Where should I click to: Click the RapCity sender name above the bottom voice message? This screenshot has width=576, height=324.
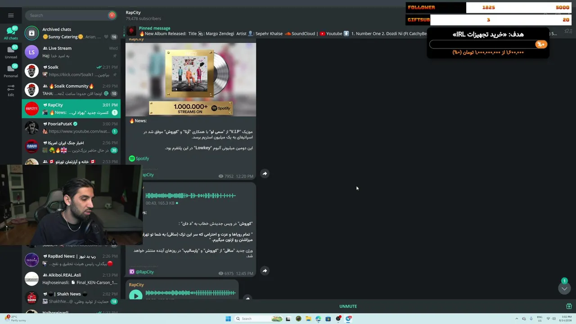(x=136, y=285)
